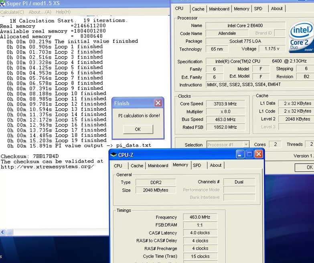The height and width of the screenshot is (263, 314).
Task: Click the Core Speed value 3703.9 MHz
Action: (x=225, y=104)
